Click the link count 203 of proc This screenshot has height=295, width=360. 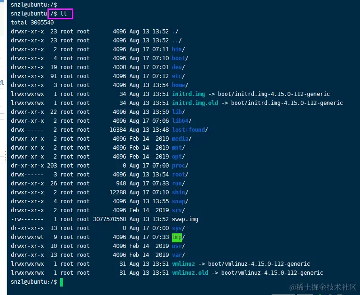(52, 166)
